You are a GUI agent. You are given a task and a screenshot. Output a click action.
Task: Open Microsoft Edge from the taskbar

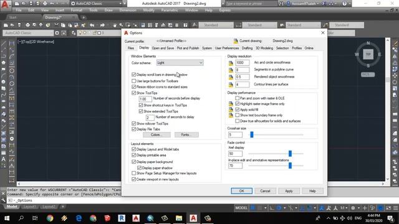click(79, 218)
